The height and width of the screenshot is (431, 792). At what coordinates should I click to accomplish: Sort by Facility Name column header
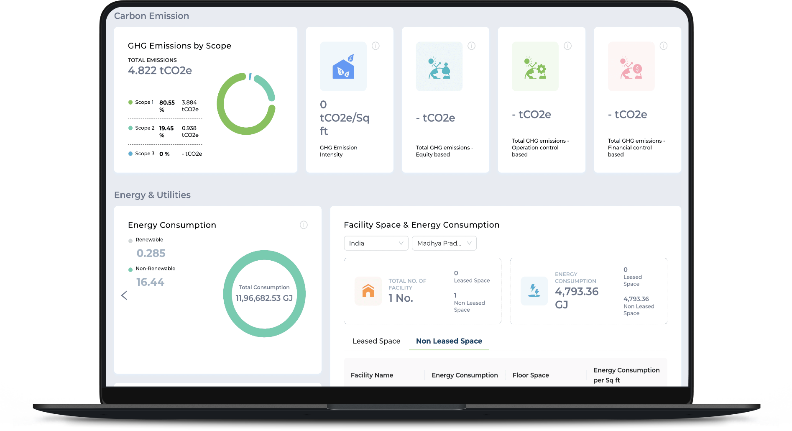point(372,375)
